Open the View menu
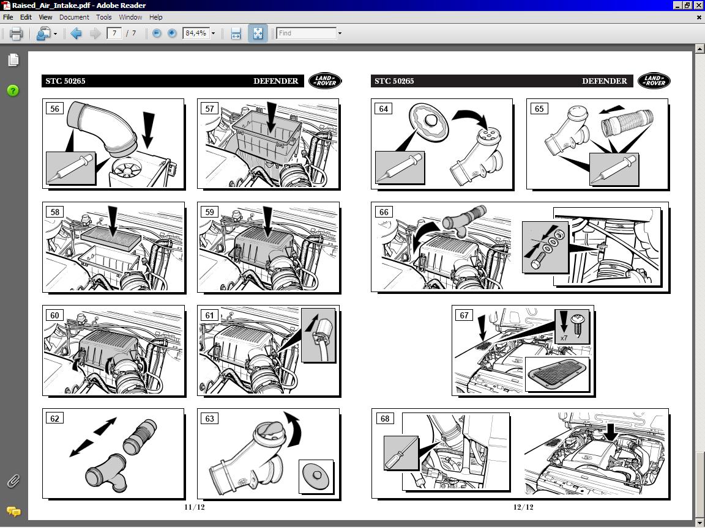This screenshot has width=705, height=528. [x=45, y=17]
